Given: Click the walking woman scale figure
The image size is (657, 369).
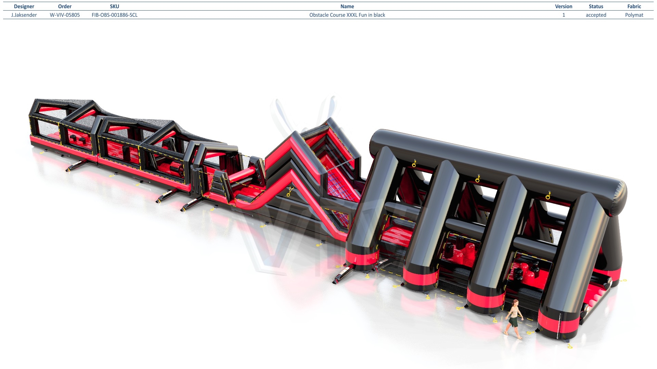Looking at the screenshot, I should 514,319.
